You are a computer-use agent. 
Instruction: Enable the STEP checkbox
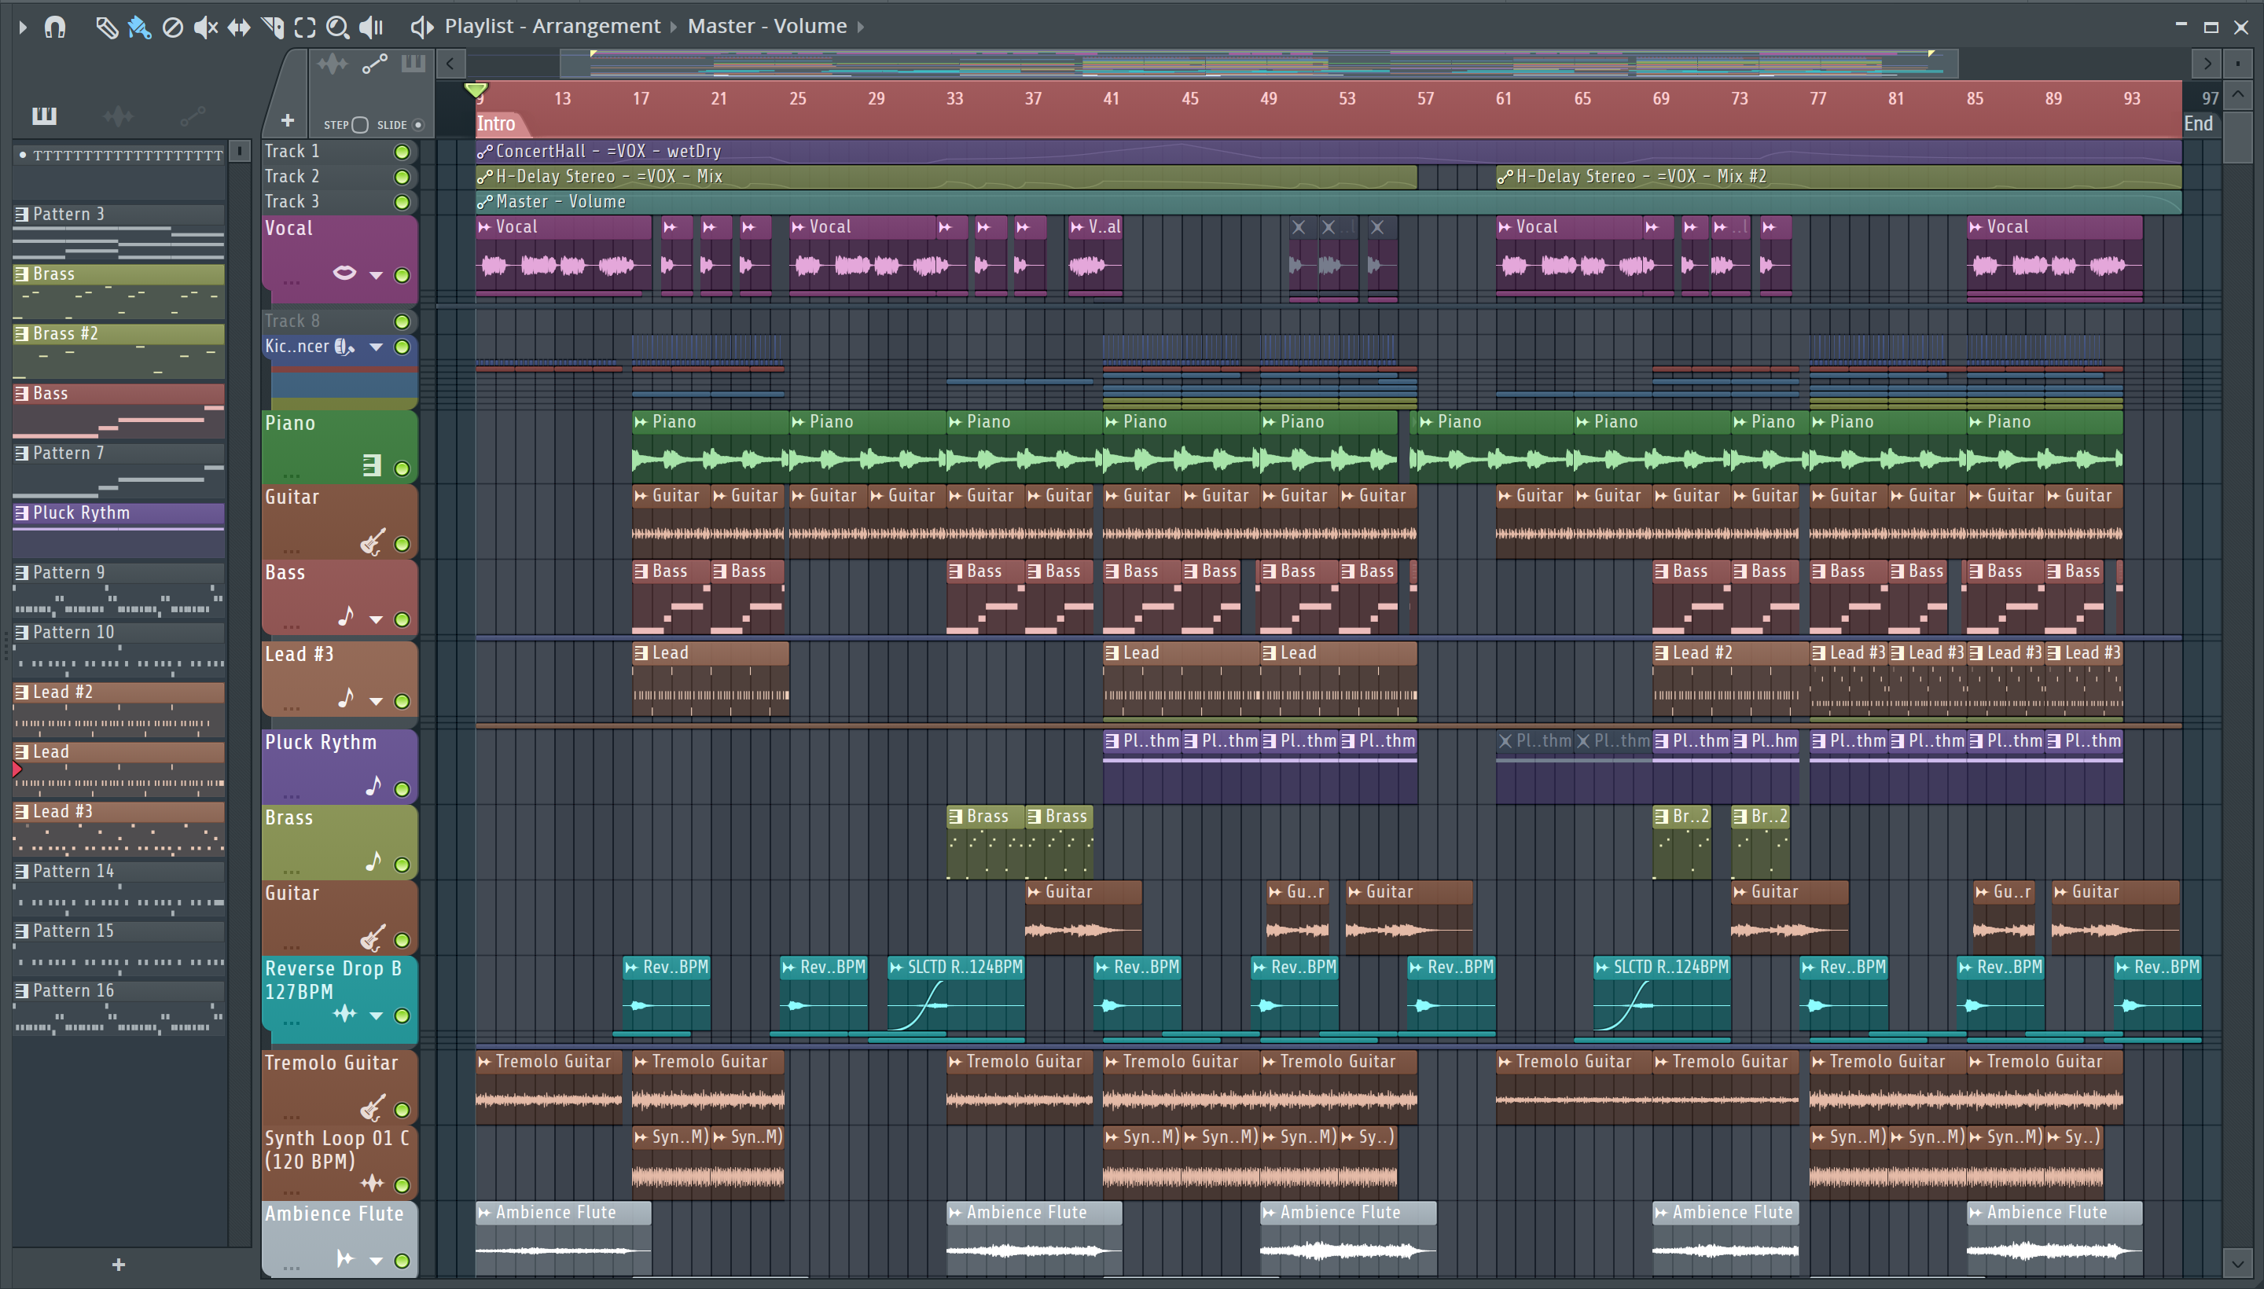(359, 125)
